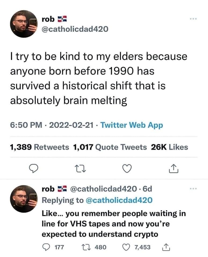Click the reply icon showing 177
208x257 pixels.
click(46, 247)
